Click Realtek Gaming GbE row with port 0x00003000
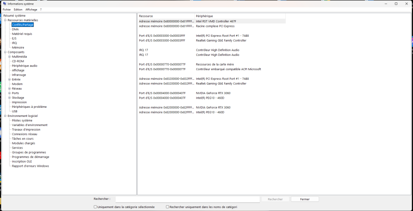Image resolution: width=413 pixels, height=211 pixels. pos(212,40)
